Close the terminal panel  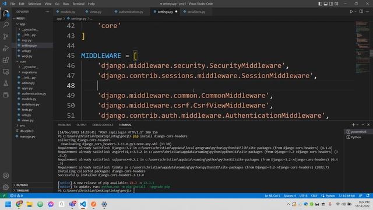(x=368, y=124)
